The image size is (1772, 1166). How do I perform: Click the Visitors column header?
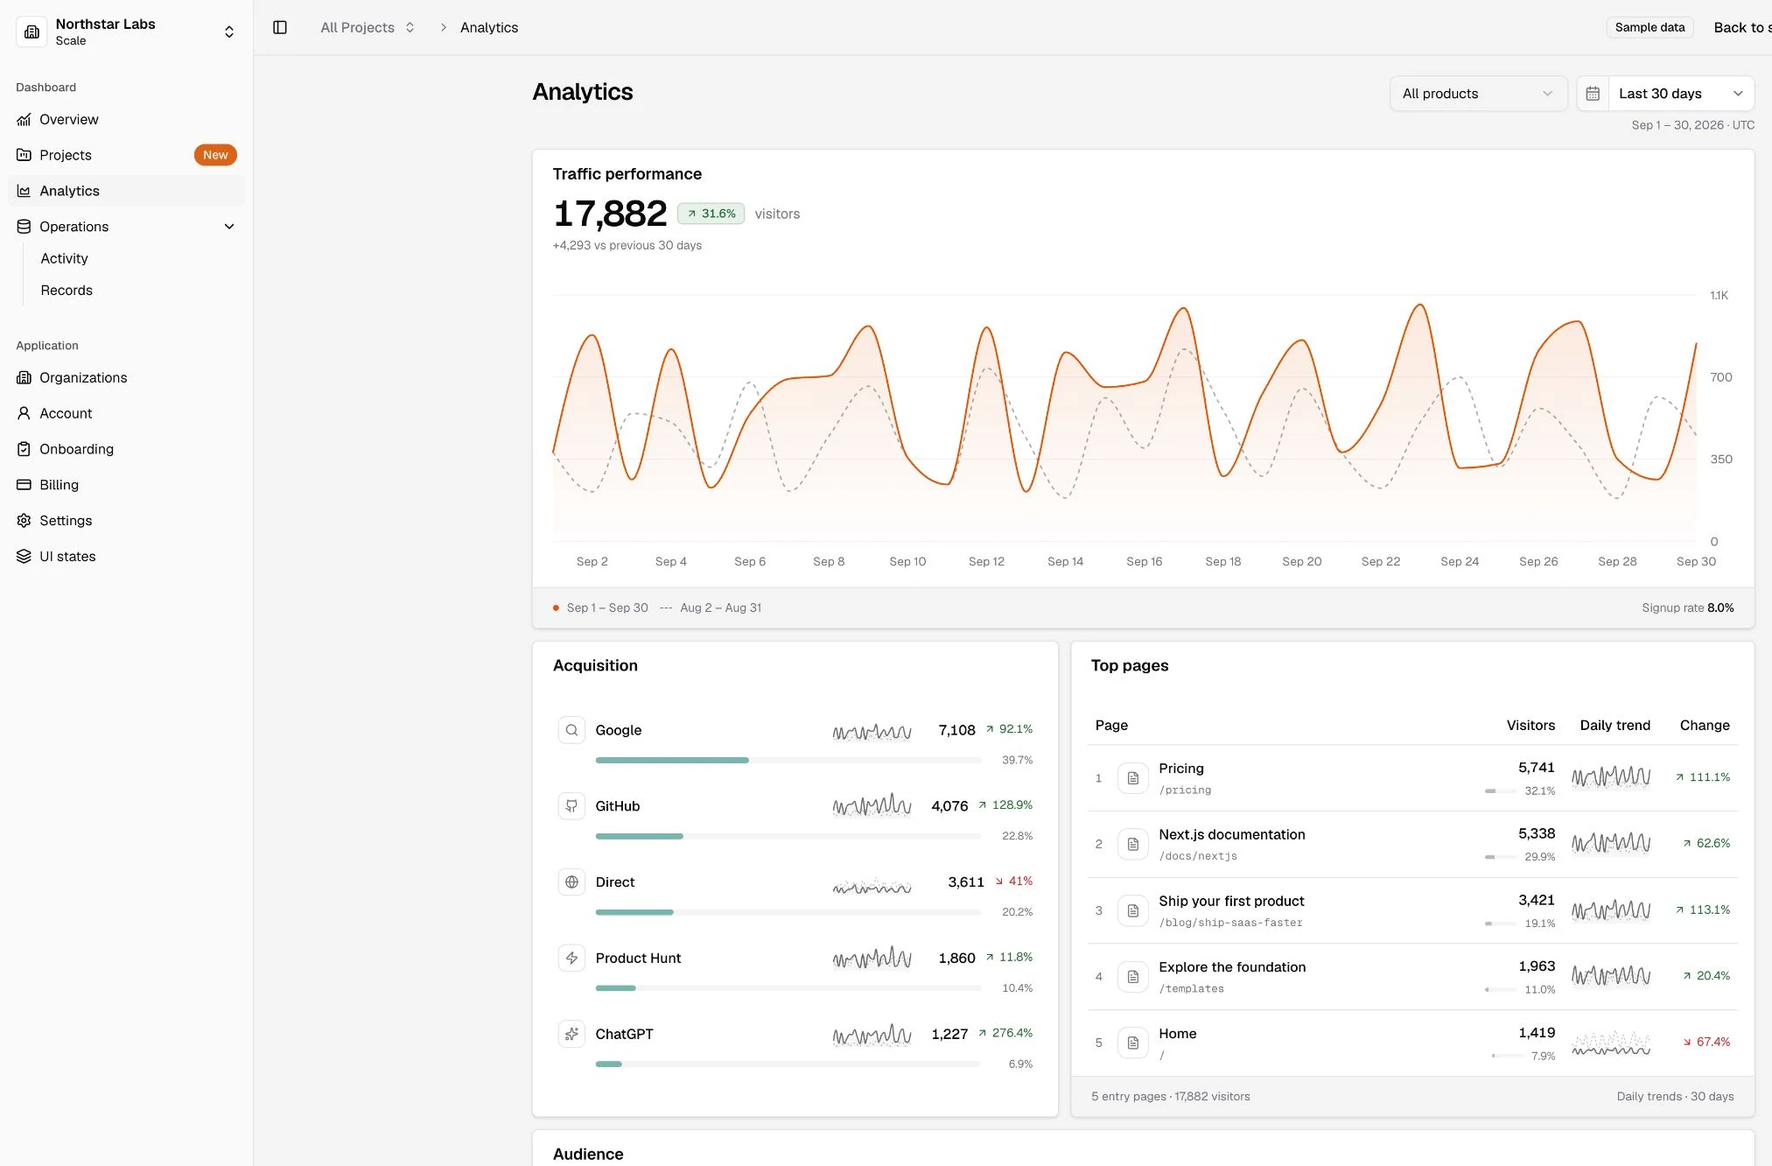click(1530, 725)
